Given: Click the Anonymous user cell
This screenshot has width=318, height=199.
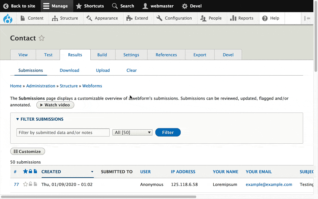Looking at the screenshot, I should (152, 184).
